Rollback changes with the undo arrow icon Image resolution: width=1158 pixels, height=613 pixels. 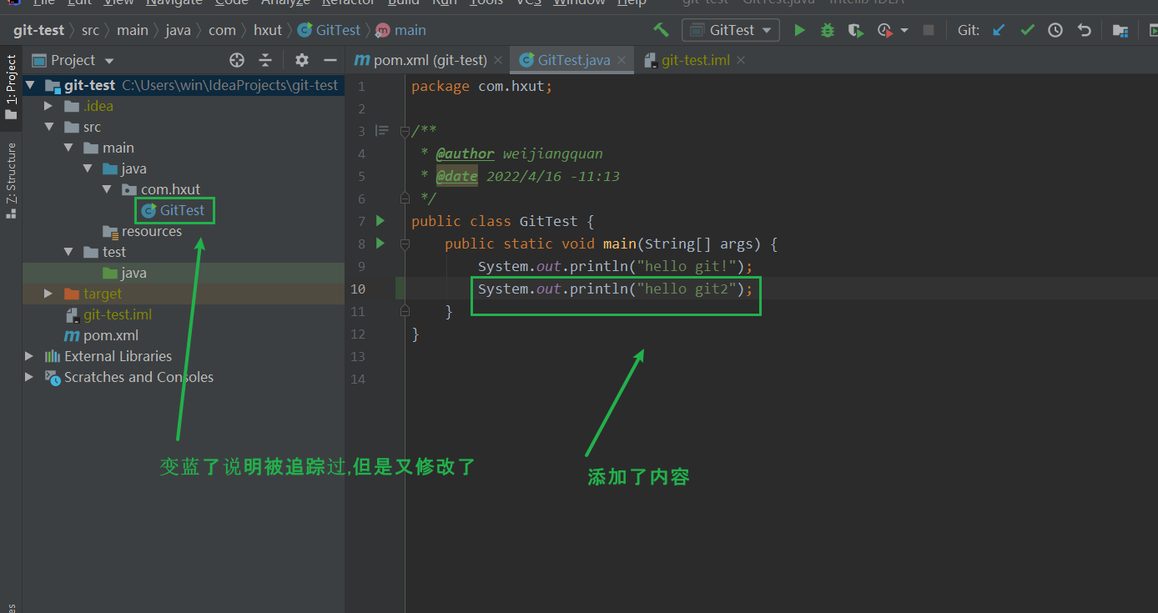click(x=1084, y=30)
